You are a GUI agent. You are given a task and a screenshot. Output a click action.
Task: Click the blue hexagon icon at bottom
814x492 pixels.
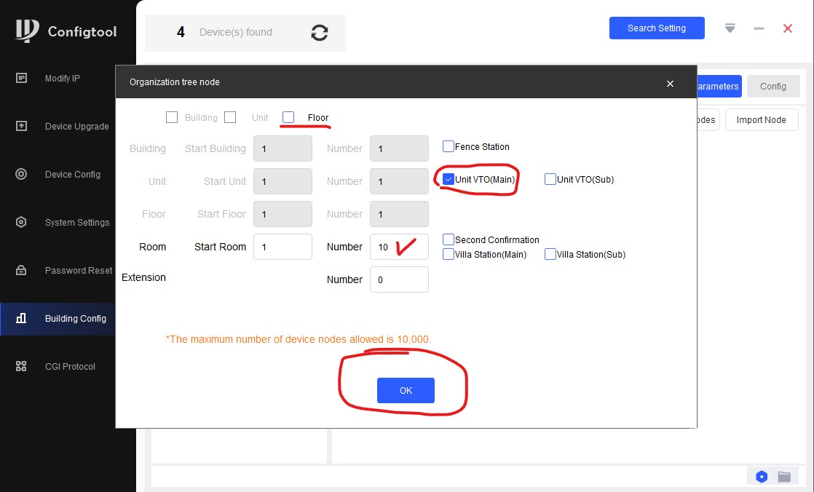(x=762, y=477)
